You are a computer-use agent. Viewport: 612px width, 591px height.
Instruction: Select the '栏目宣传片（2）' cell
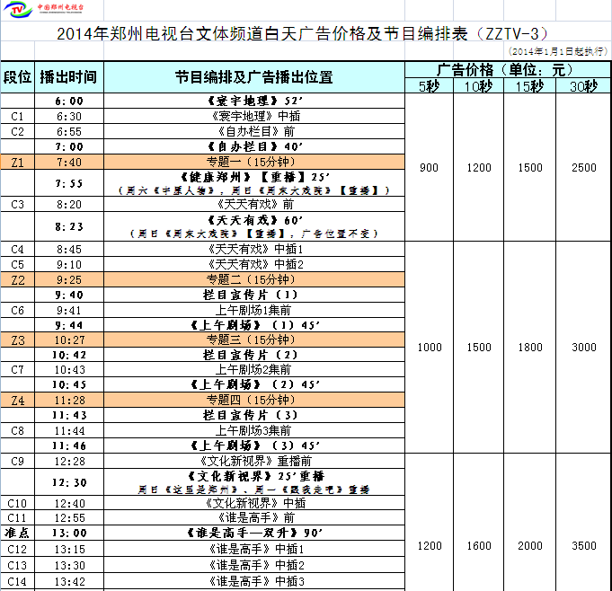pos(254,355)
